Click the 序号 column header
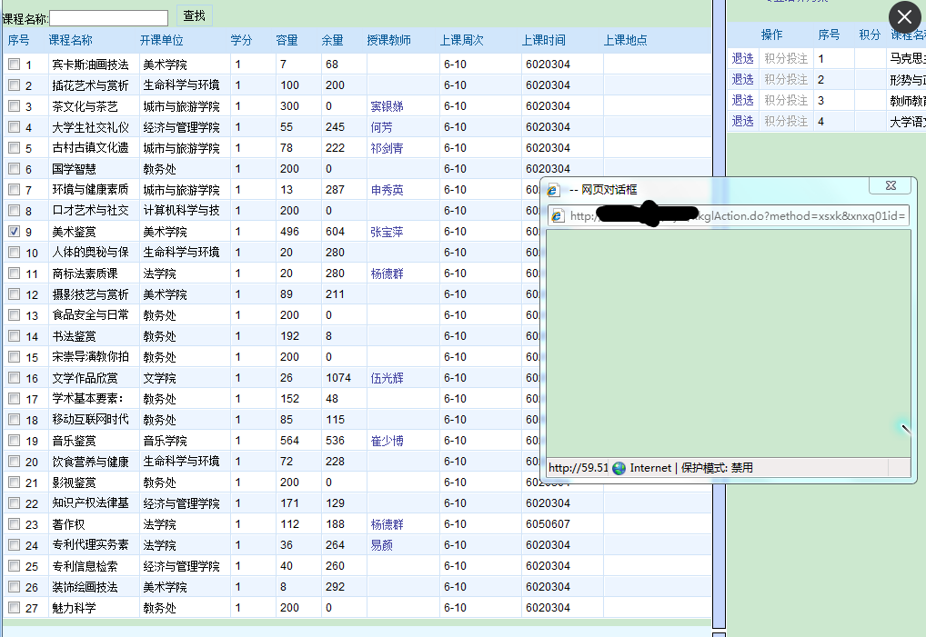 pyautogui.click(x=18, y=40)
